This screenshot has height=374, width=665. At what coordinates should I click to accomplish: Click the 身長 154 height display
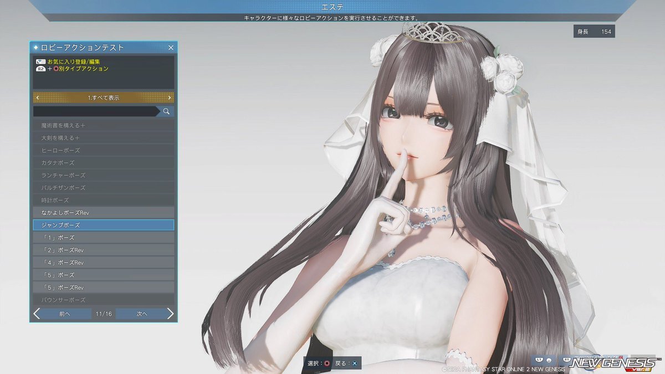(594, 32)
